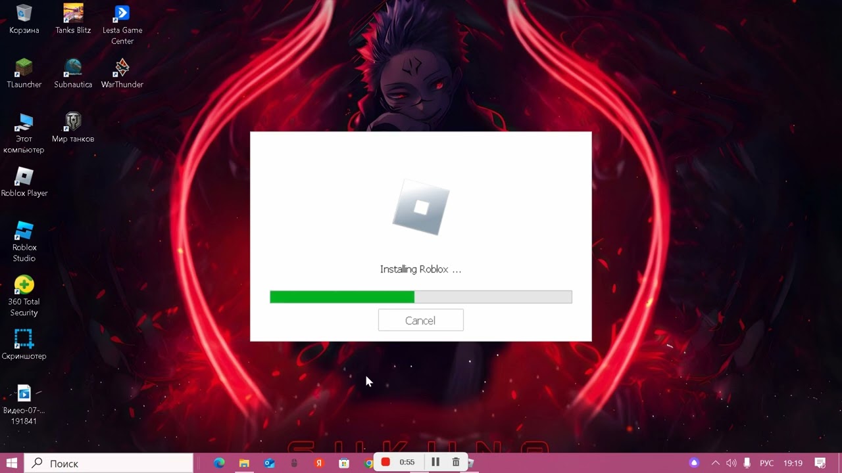Stop the screen recording with the red button
Image resolution: width=842 pixels, height=473 pixels.
(385, 462)
